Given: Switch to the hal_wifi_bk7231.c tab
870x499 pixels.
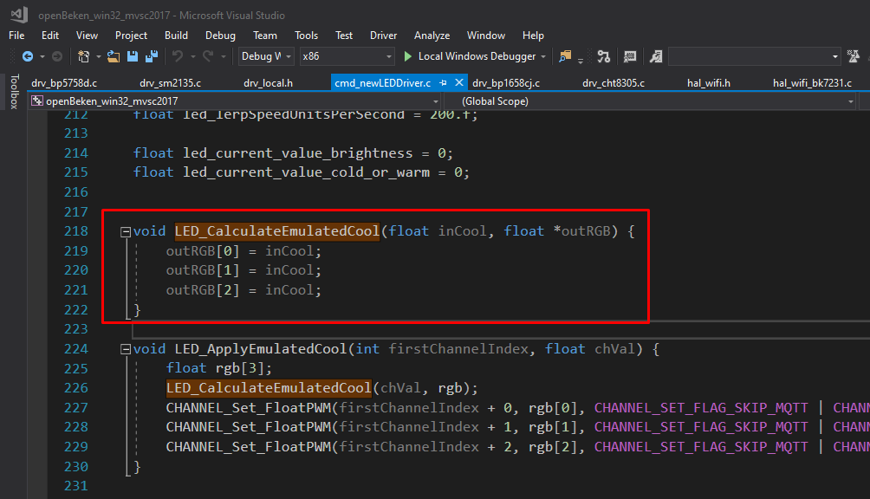Looking at the screenshot, I should click(812, 83).
